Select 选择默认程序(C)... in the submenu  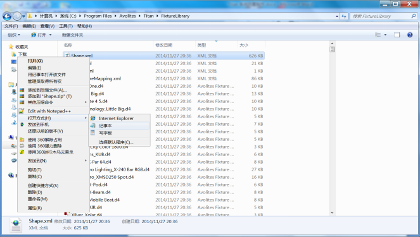pos(116,142)
